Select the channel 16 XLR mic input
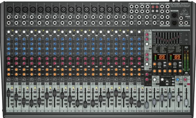This screenshot has height=118, width=196. 125,9
